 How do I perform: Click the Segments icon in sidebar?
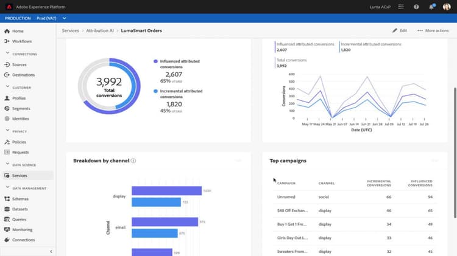tap(7, 108)
